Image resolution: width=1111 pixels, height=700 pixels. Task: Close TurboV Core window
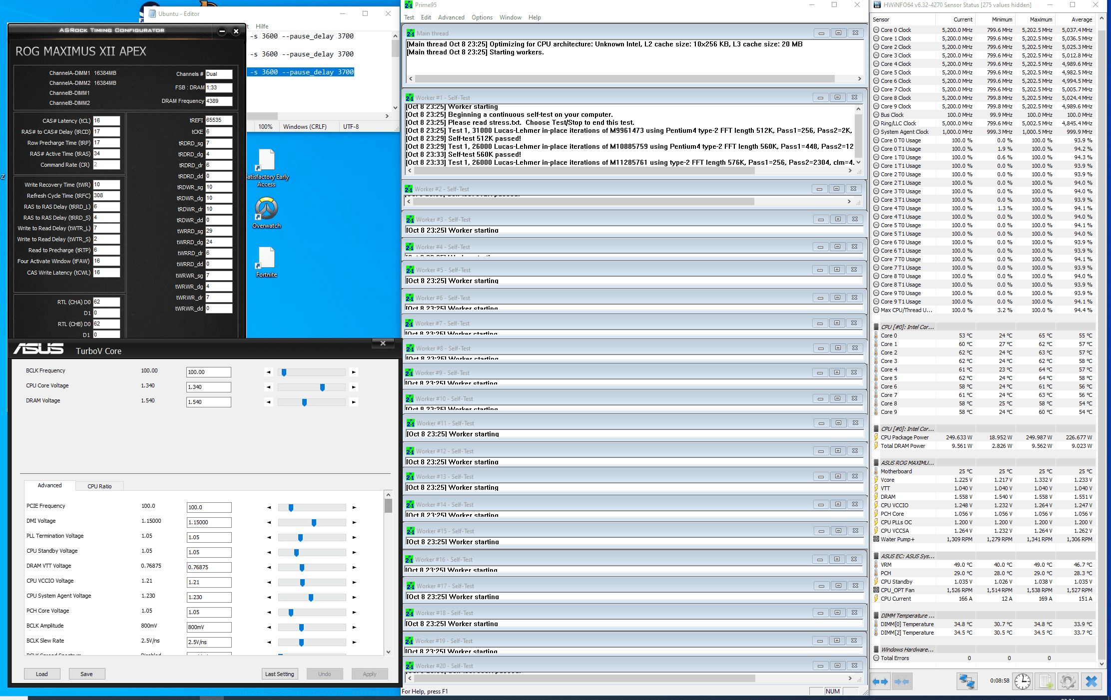click(x=383, y=343)
